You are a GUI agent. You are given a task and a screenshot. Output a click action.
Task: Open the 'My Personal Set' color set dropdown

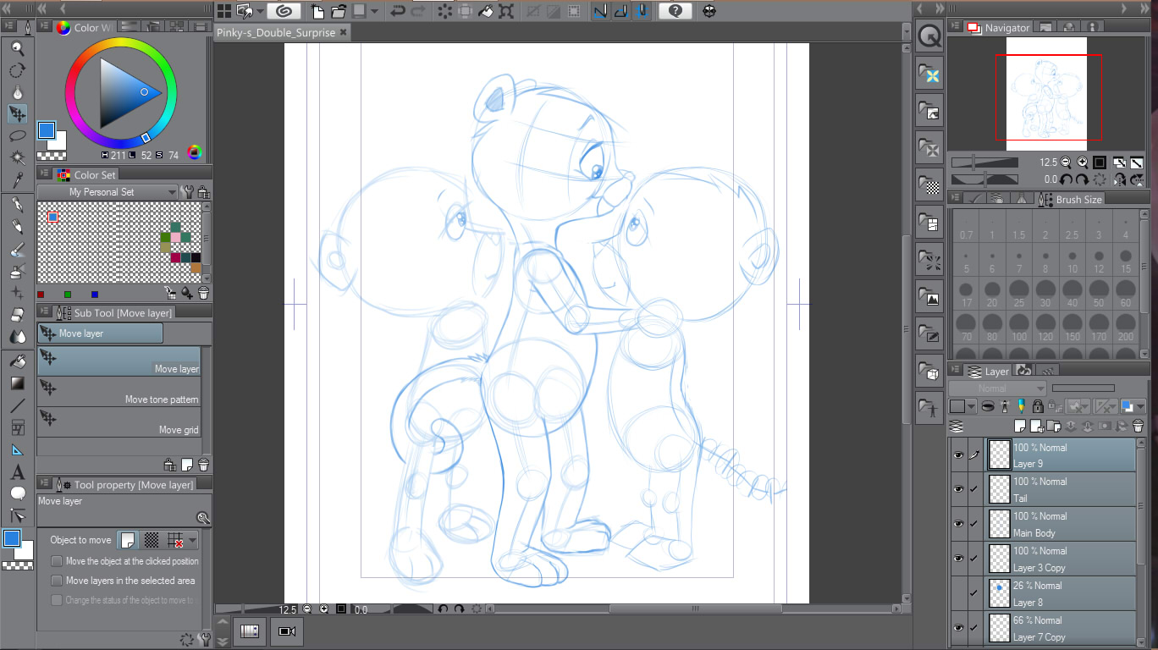pos(108,192)
